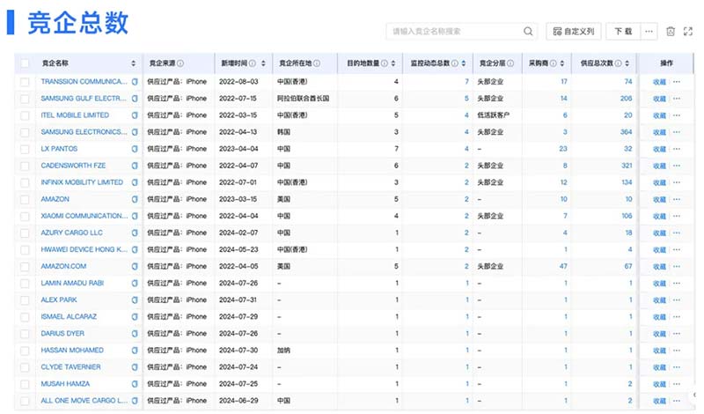The height and width of the screenshot is (414, 704).
Task: Copy icon beside LX PANTOS
Action: (x=135, y=149)
